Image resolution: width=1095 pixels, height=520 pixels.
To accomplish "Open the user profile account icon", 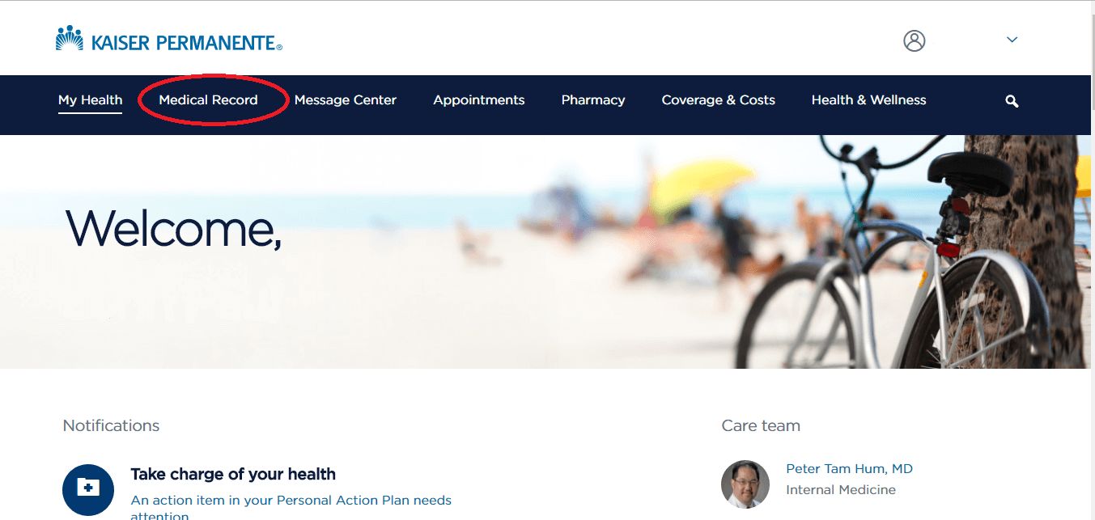I will [914, 40].
